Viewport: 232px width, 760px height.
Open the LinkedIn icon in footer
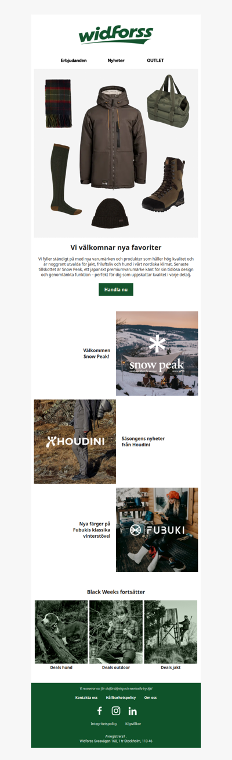point(133,711)
